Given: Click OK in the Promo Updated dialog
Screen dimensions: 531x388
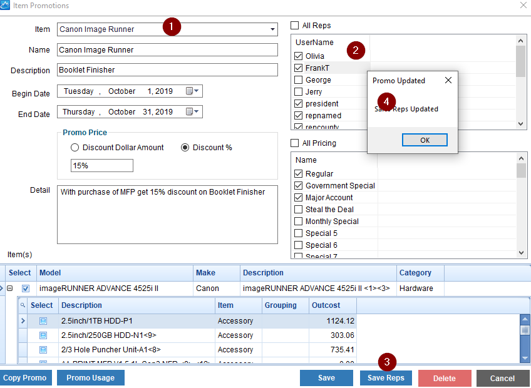Looking at the screenshot, I should tap(425, 140).
